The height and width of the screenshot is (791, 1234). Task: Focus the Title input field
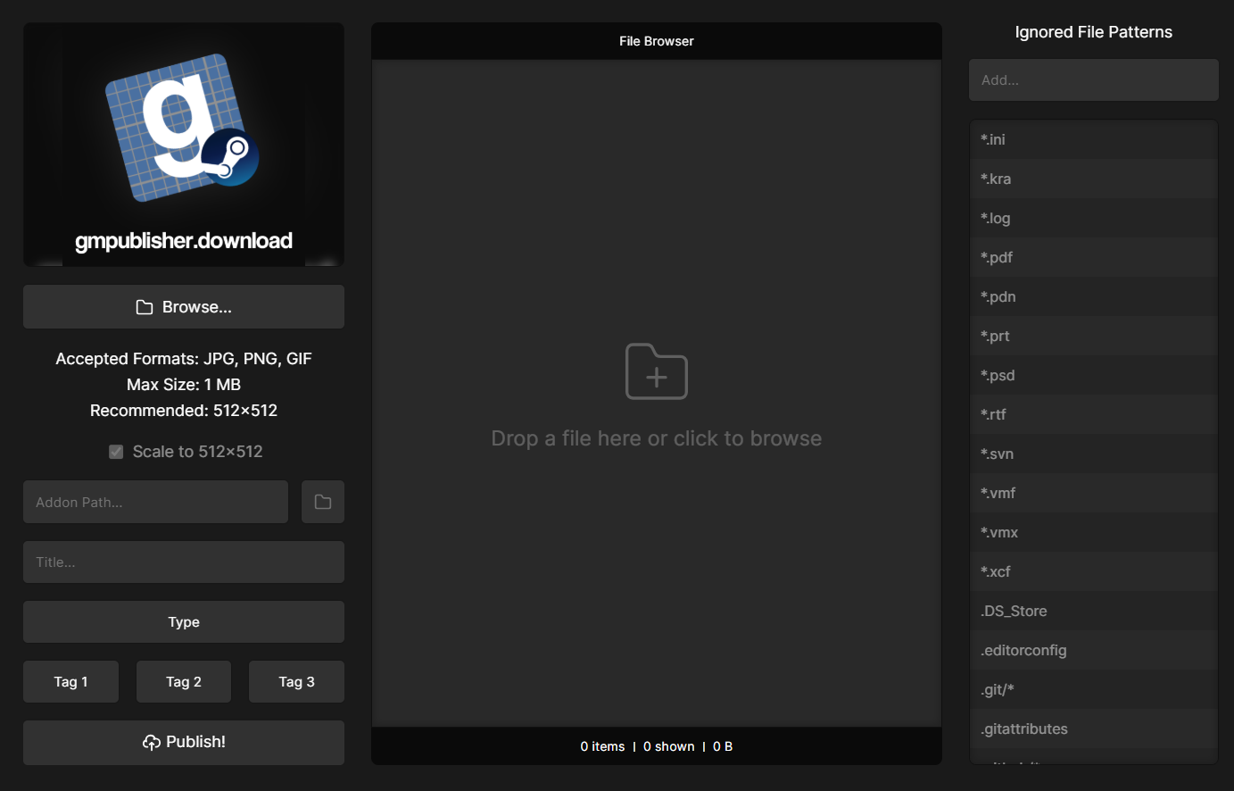(184, 562)
